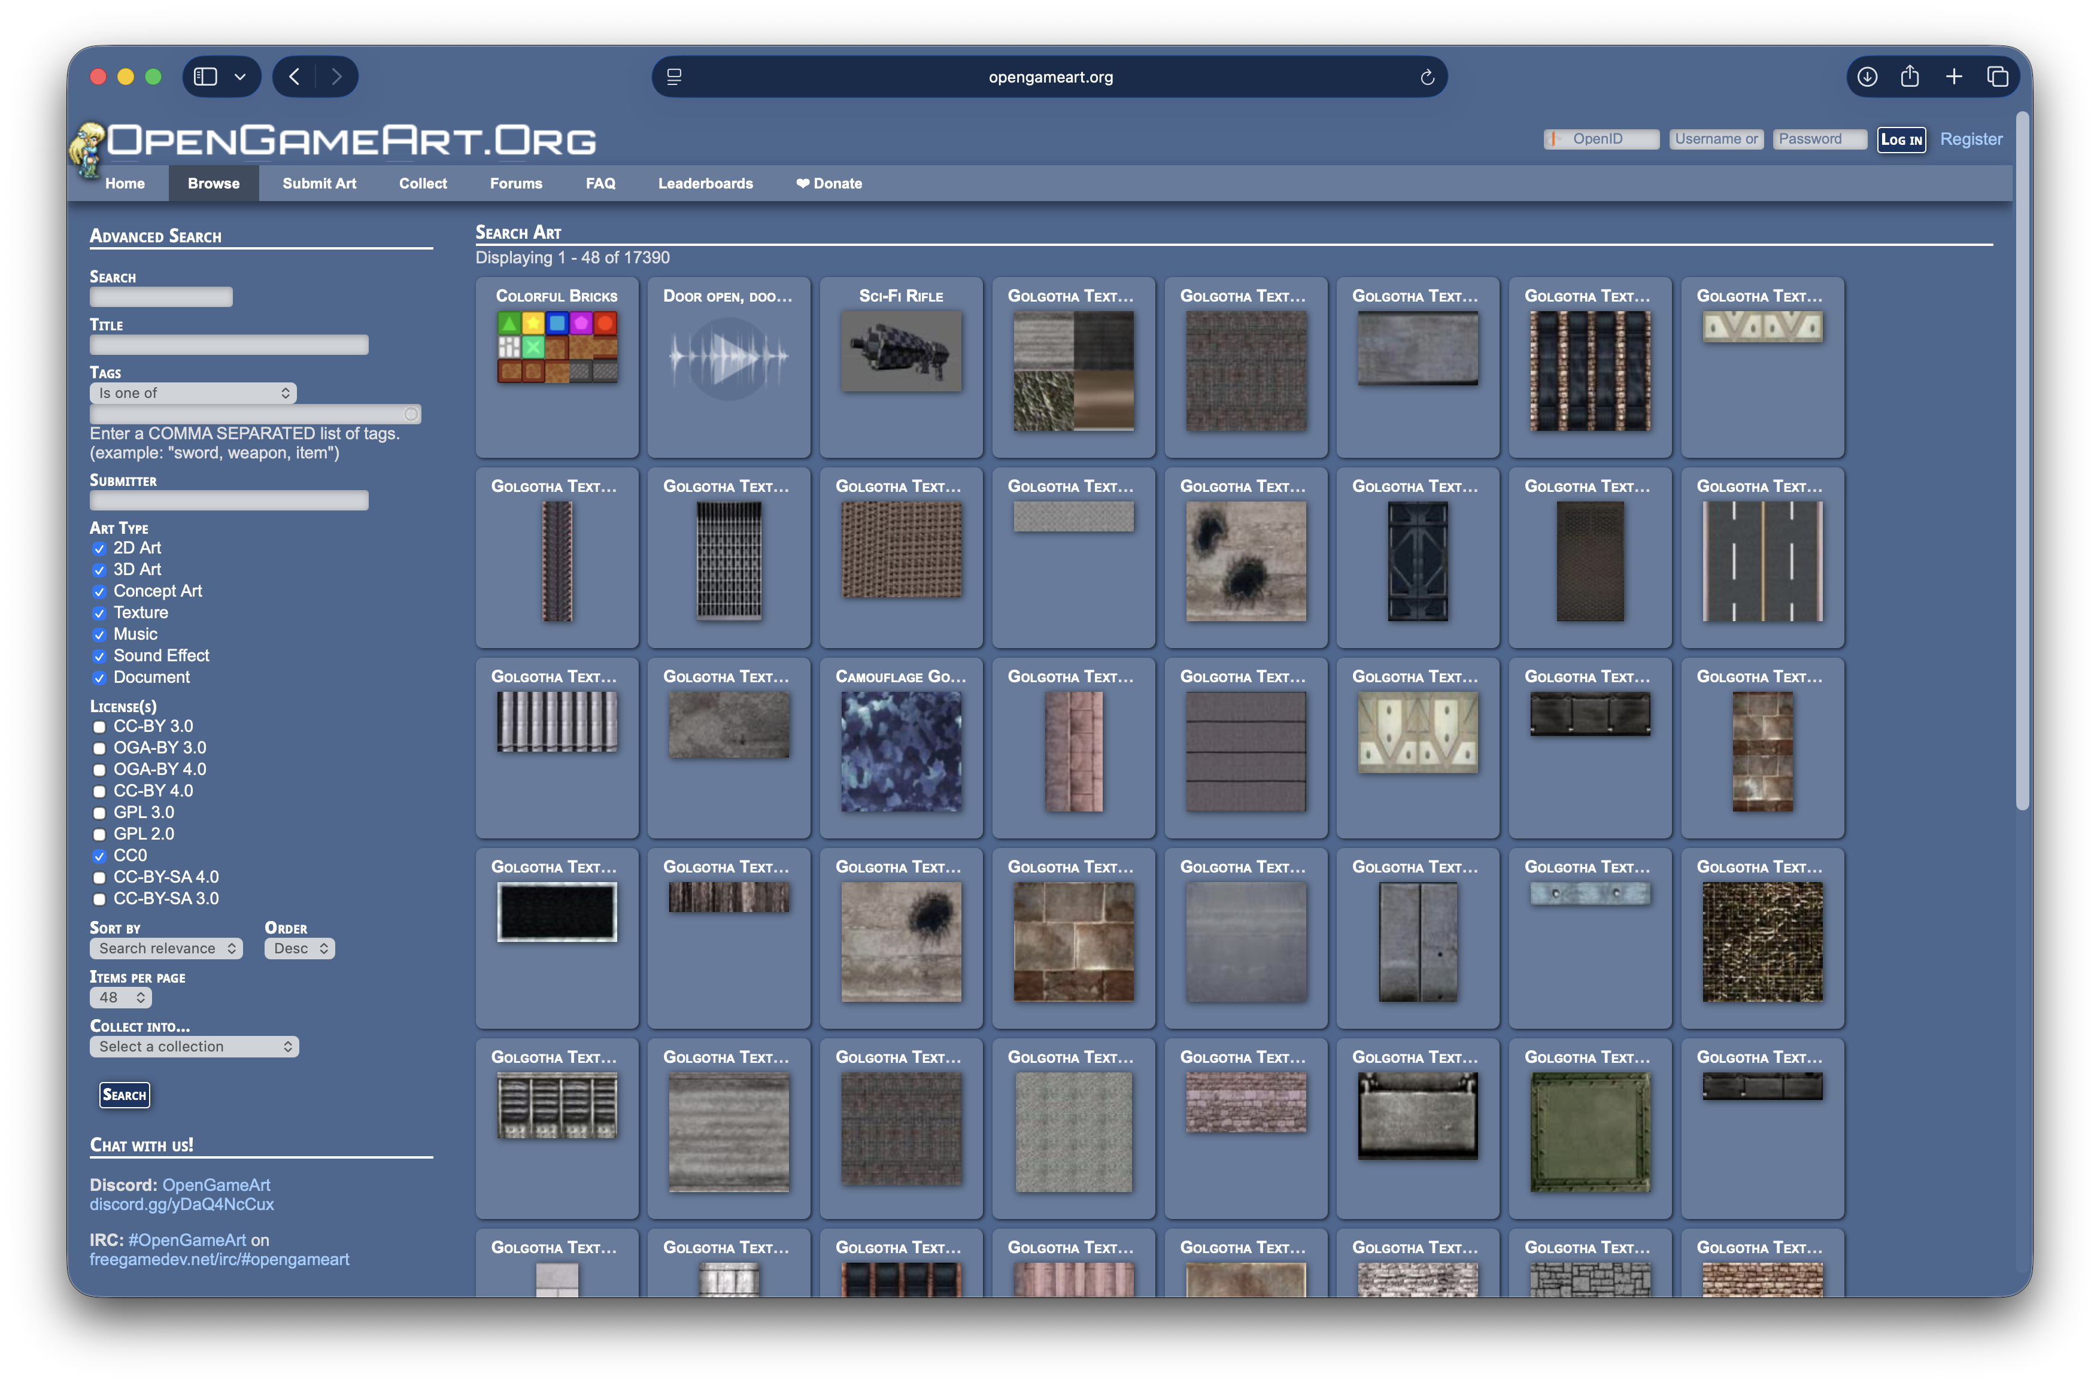Click the Safari sidebar toggle icon

click(x=205, y=77)
